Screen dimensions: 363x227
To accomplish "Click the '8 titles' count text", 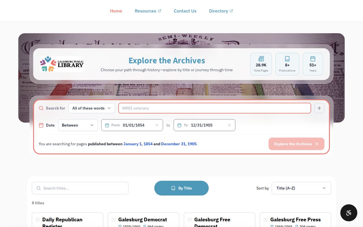I will [38, 203].
